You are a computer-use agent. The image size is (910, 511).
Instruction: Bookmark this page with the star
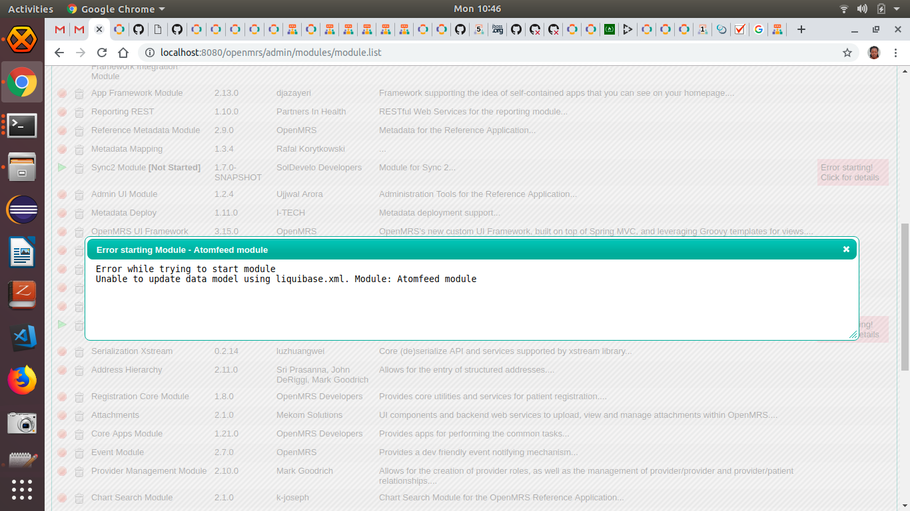(x=847, y=53)
